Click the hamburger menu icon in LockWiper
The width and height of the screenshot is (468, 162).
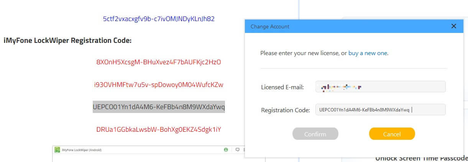point(244,150)
